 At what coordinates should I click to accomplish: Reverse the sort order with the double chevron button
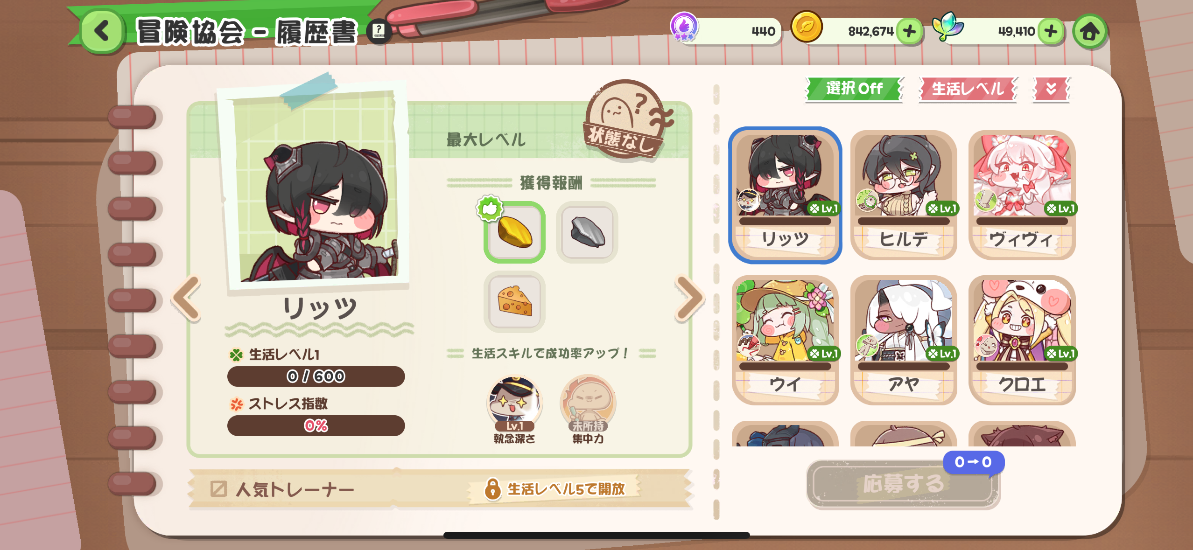pyautogui.click(x=1051, y=89)
